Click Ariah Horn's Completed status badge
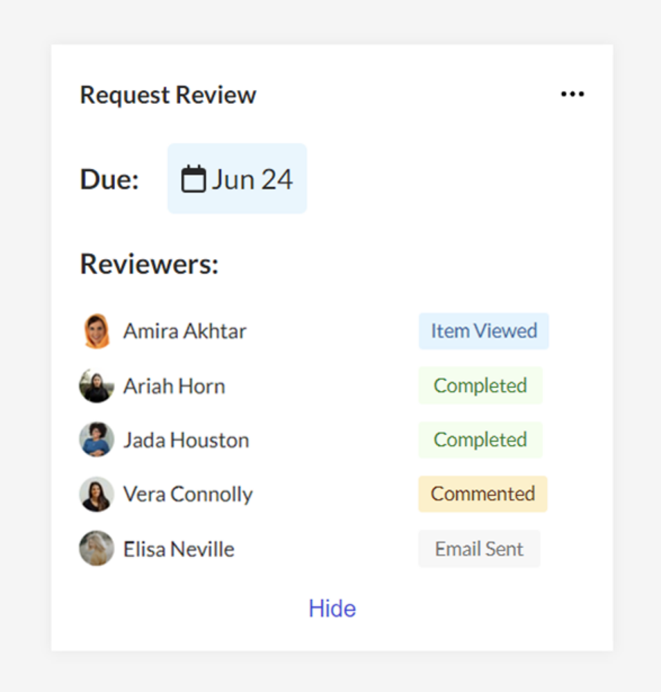Screen dimensions: 661x692 pyautogui.click(x=480, y=386)
